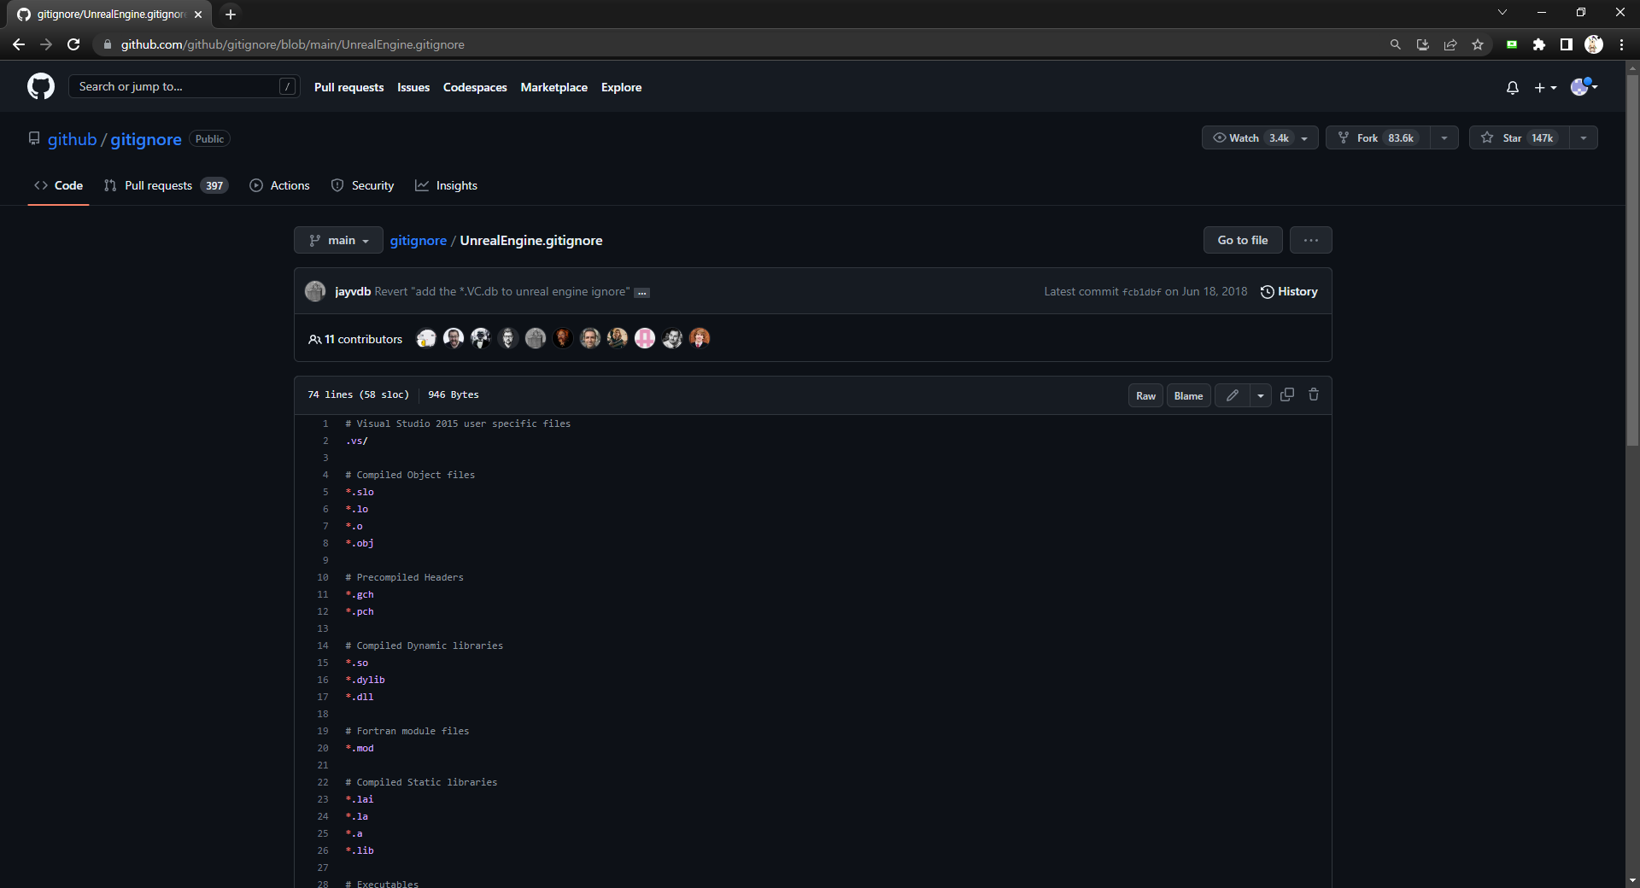Image resolution: width=1640 pixels, height=888 pixels.
Task: Open Blame view
Action: 1188,395
